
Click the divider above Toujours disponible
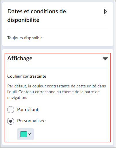[58, 30]
